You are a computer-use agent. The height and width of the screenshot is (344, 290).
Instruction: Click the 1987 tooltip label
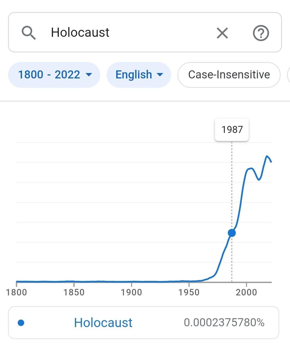pos(232,130)
